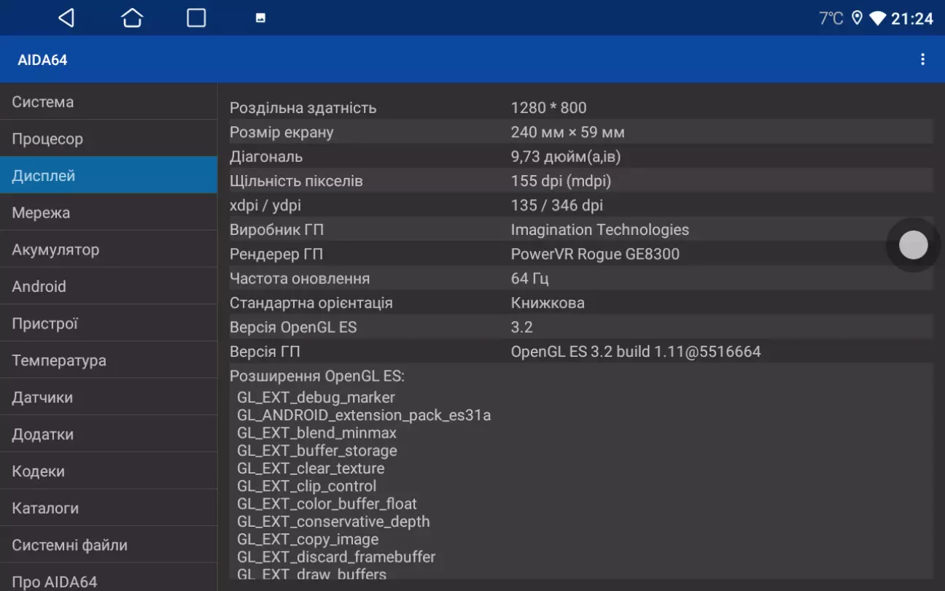The width and height of the screenshot is (945, 591).
Task: Open Системні файли in sidebar
Action: [109, 545]
